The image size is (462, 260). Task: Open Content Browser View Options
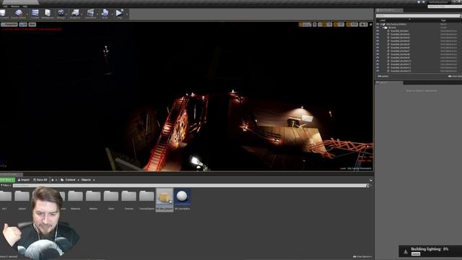[x=362, y=257]
